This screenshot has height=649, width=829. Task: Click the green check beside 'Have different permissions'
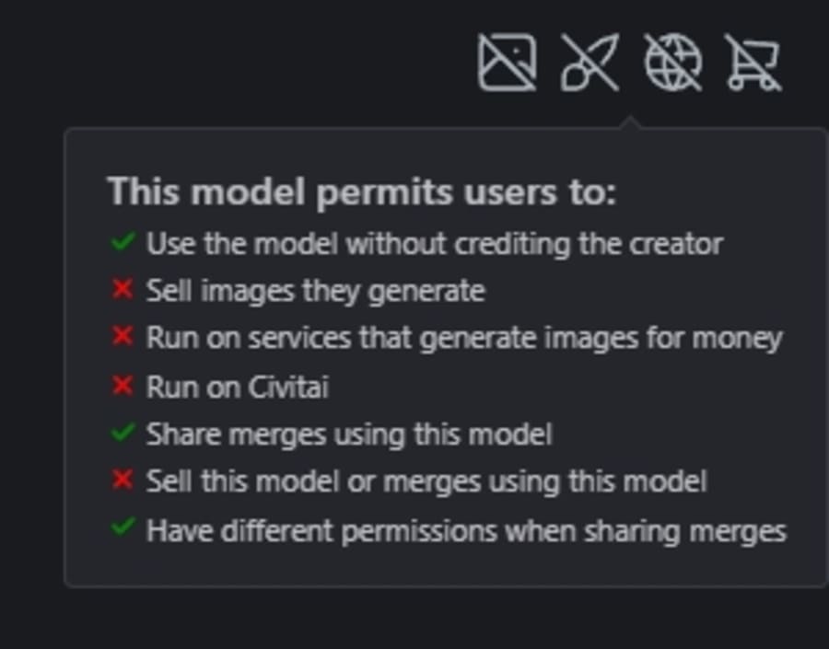[123, 529]
